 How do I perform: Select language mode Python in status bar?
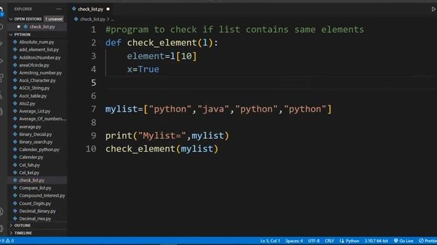point(352,240)
